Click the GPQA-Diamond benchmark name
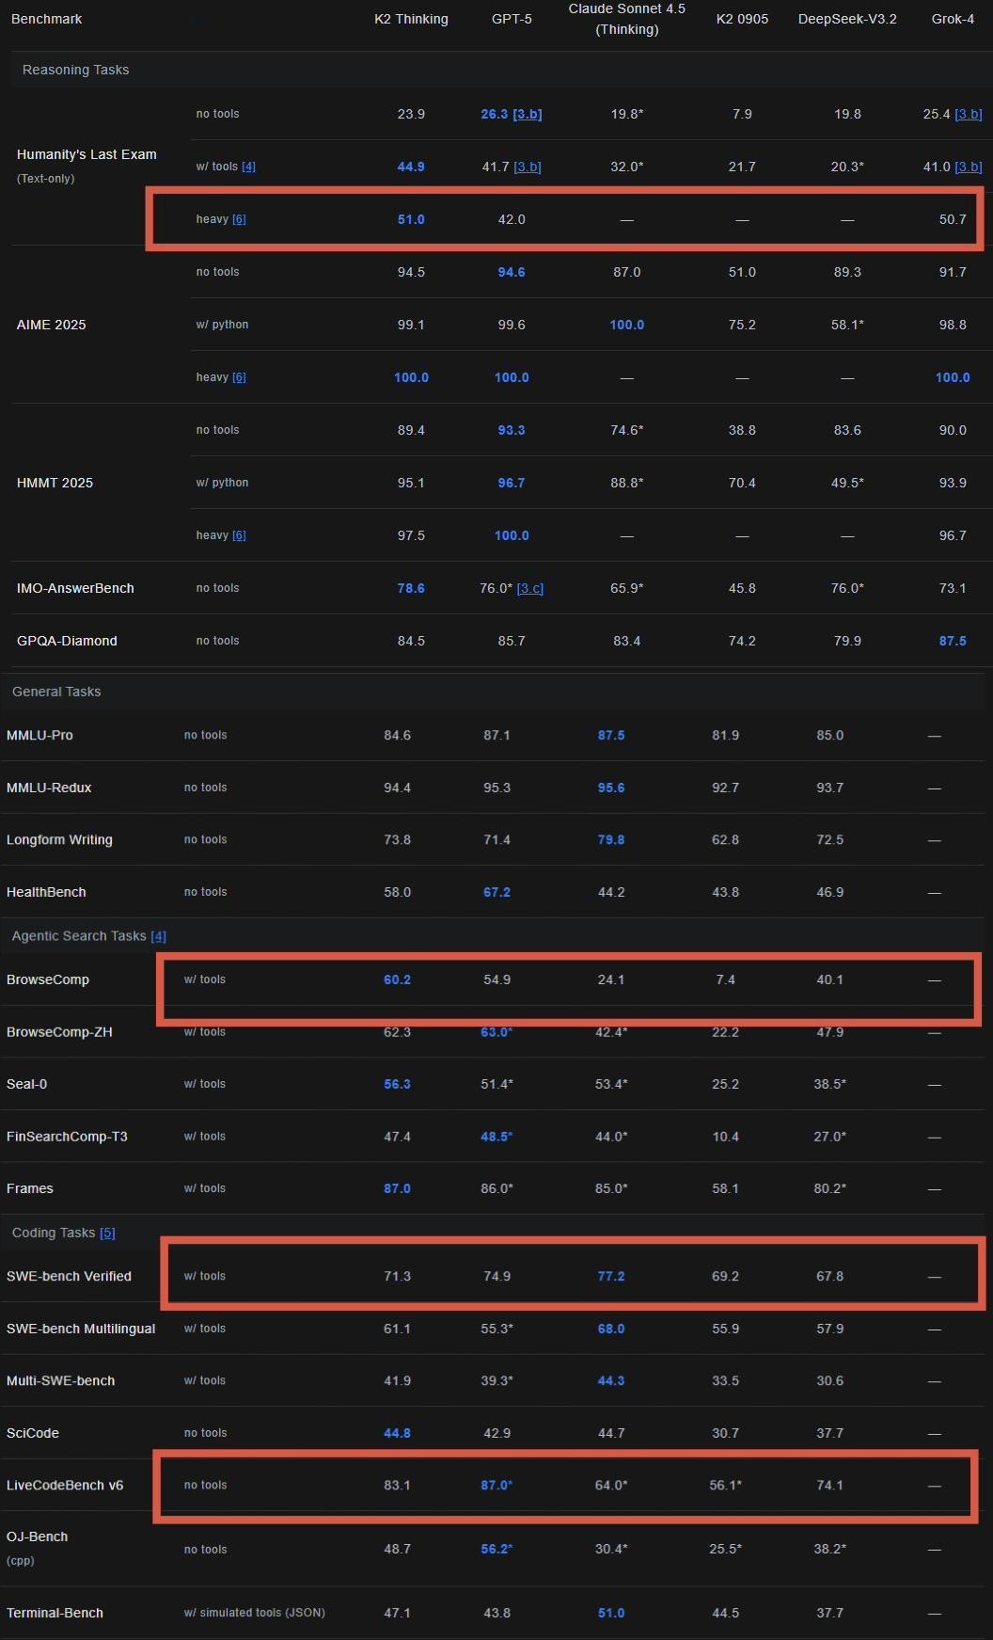 [67, 641]
